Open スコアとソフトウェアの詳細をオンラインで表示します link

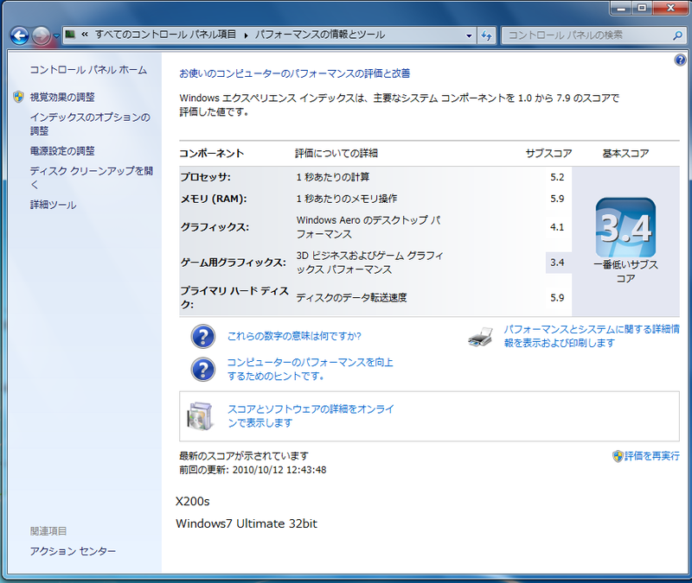click(311, 415)
